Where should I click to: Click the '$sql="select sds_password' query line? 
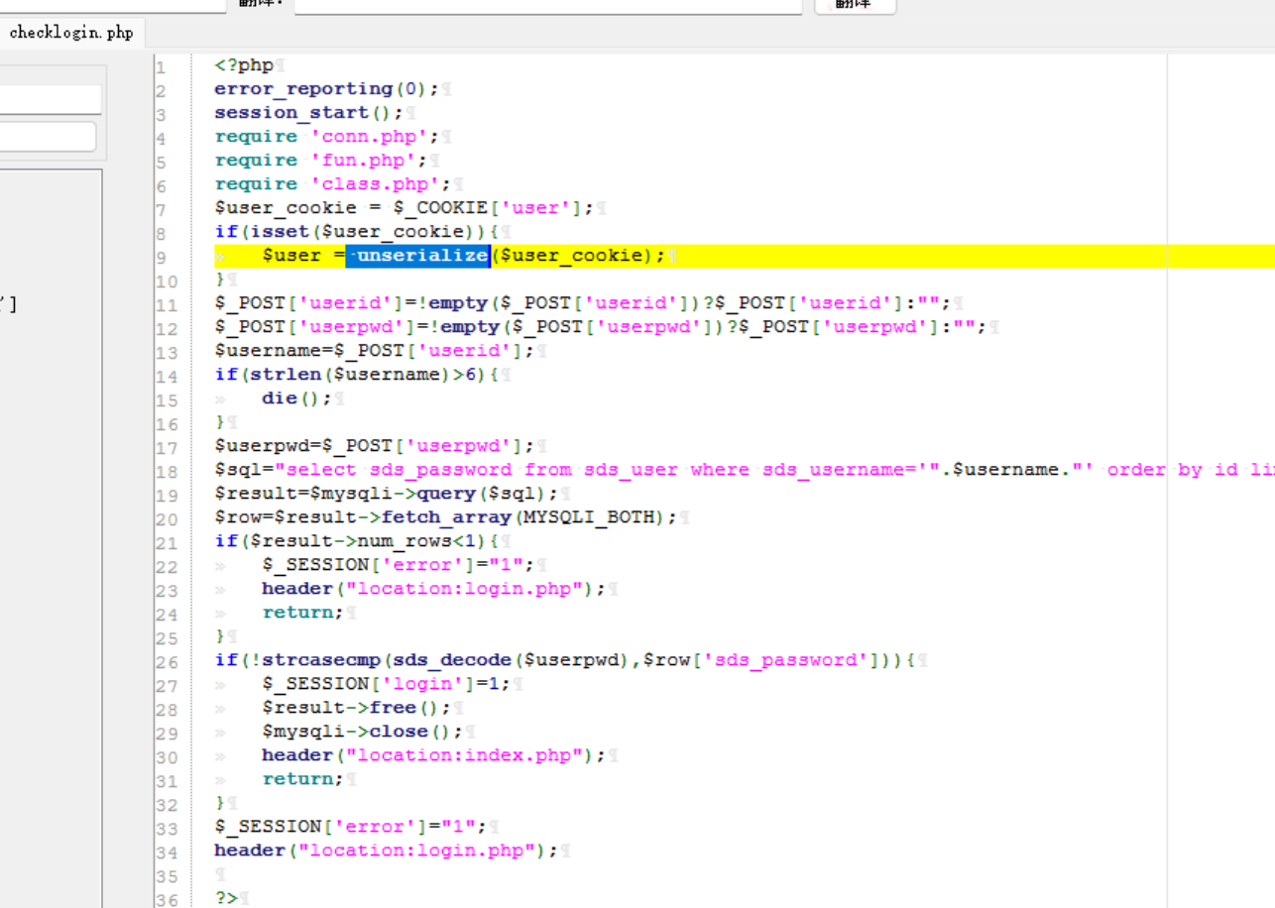744,470
